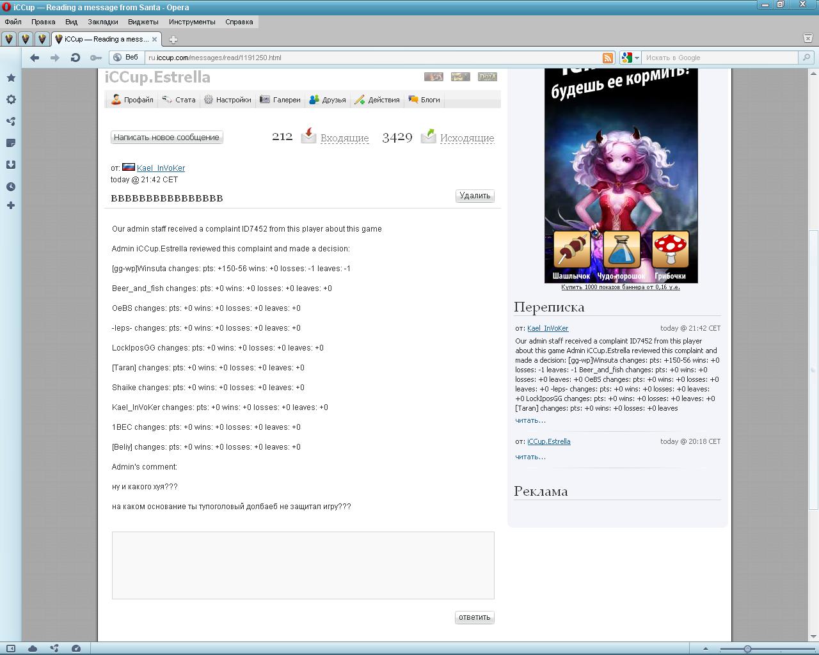The image size is (819, 655).
Task: Open the Галереи galleries tab
Action: [x=280, y=100]
